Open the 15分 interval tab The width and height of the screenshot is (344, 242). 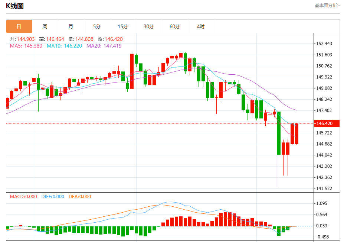point(123,26)
